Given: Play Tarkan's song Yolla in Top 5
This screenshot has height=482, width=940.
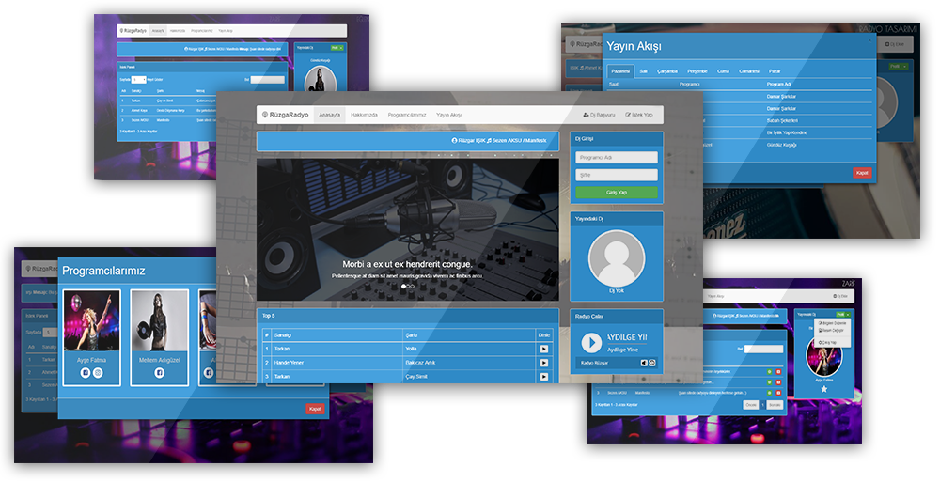Looking at the screenshot, I should (x=543, y=349).
